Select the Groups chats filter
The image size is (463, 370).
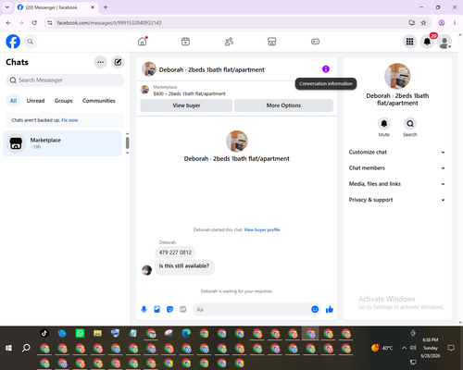(x=63, y=101)
